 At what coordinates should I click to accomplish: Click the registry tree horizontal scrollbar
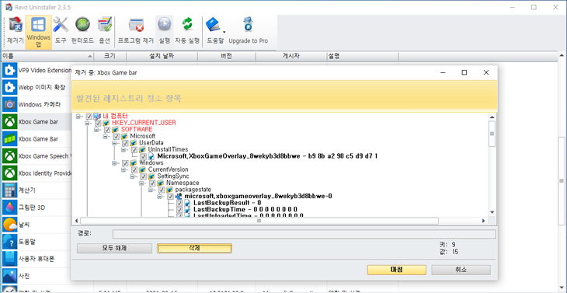click(x=259, y=221)
